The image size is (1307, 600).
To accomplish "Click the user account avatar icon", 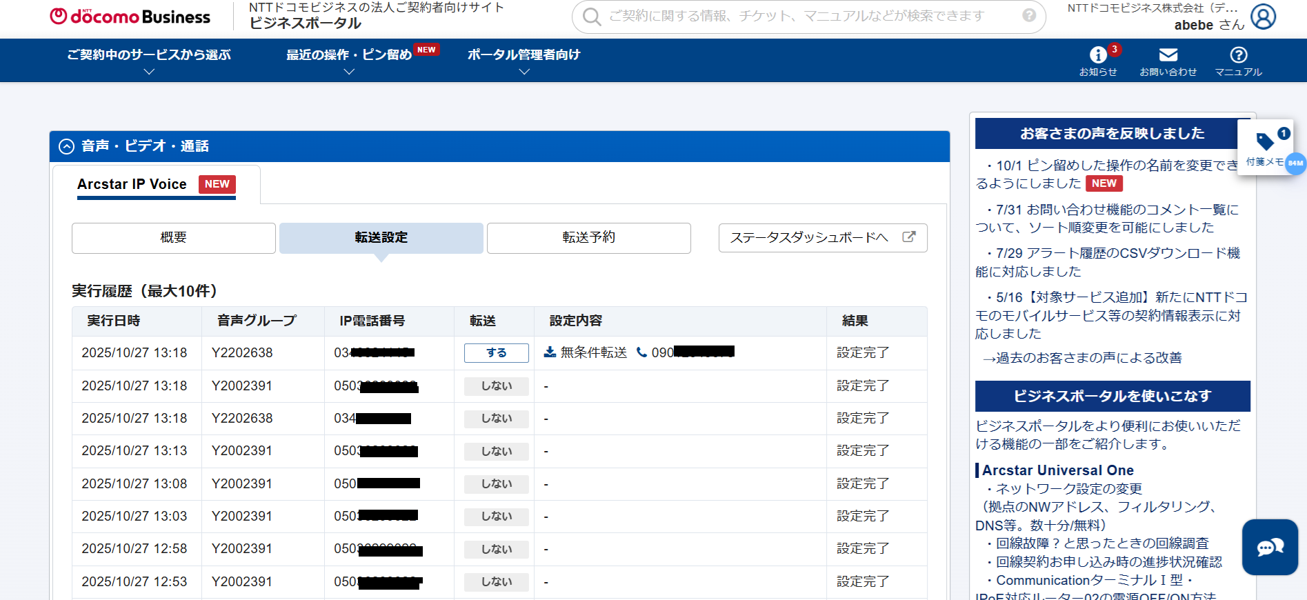I will pyautogui.click(x=1263, y=17).
